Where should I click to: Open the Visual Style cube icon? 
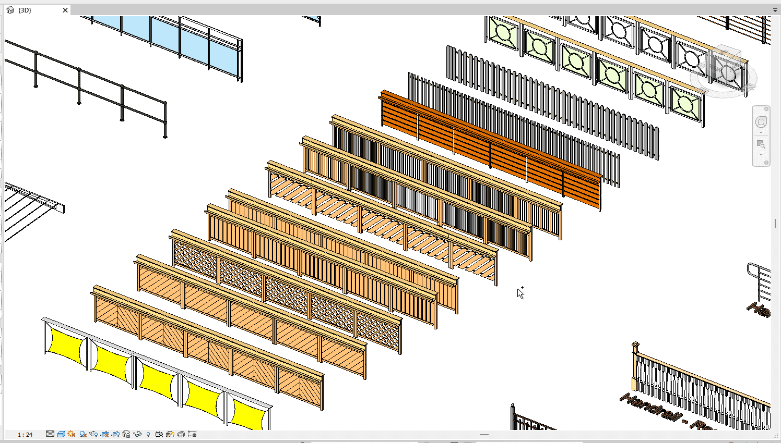[x=61, y=434]
